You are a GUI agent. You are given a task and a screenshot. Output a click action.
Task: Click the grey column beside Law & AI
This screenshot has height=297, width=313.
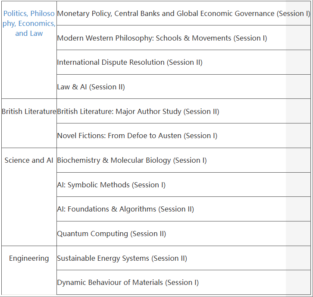pos(298,87)
